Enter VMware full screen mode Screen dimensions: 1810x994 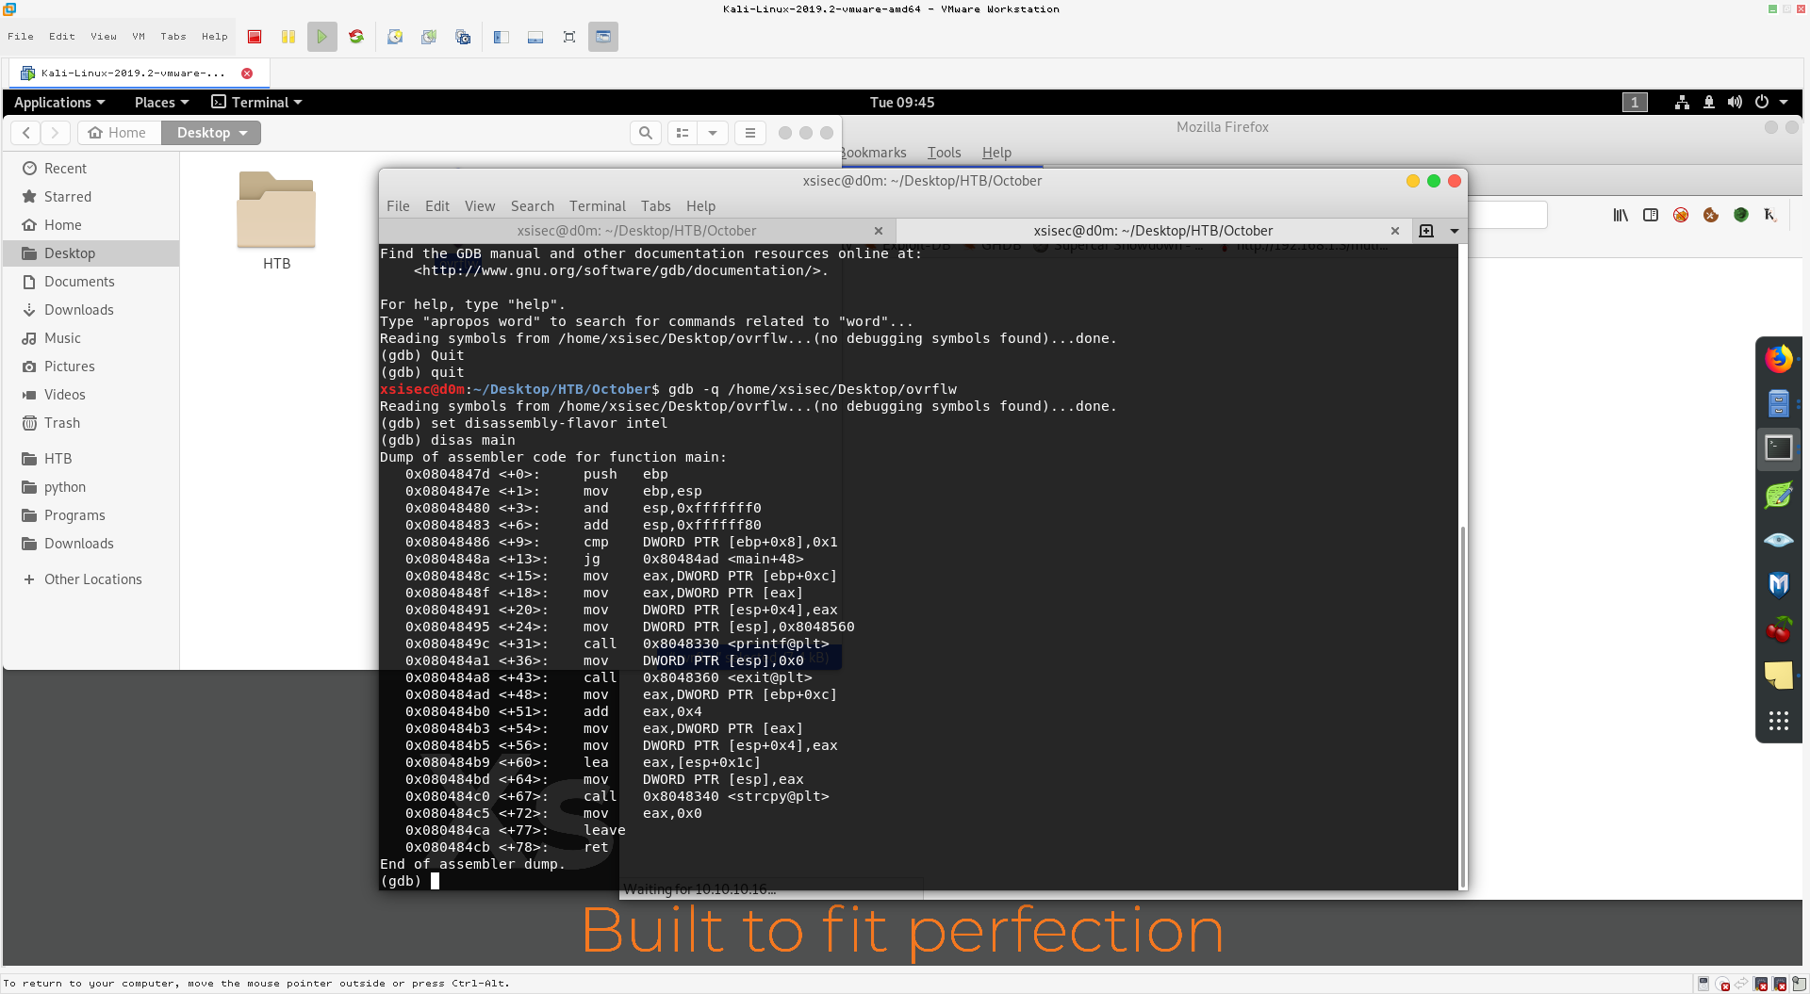pyautogui.click(x=569, y=37)
